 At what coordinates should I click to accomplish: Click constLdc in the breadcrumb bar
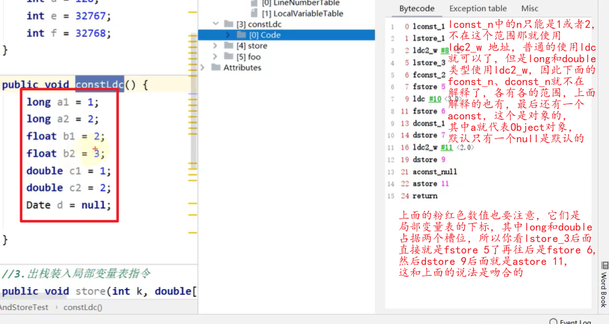83,307
